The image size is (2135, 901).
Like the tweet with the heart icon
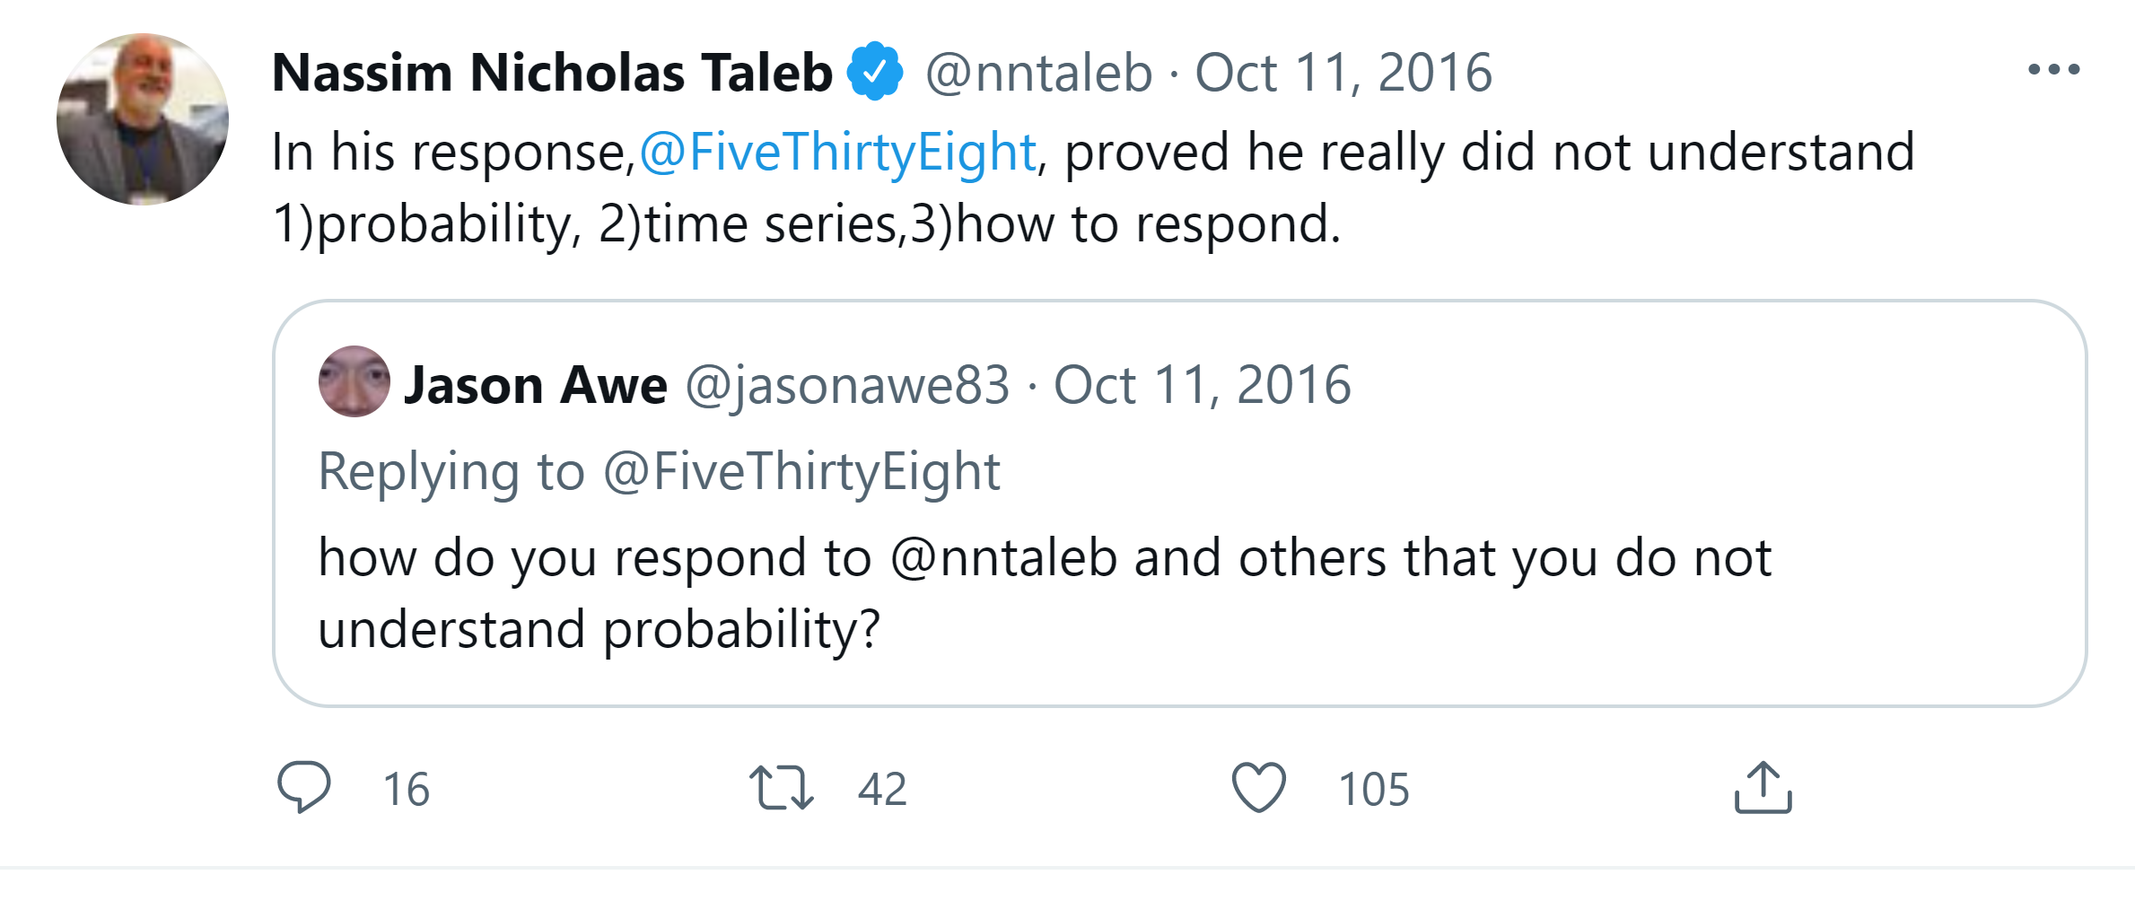point(1258,788)
